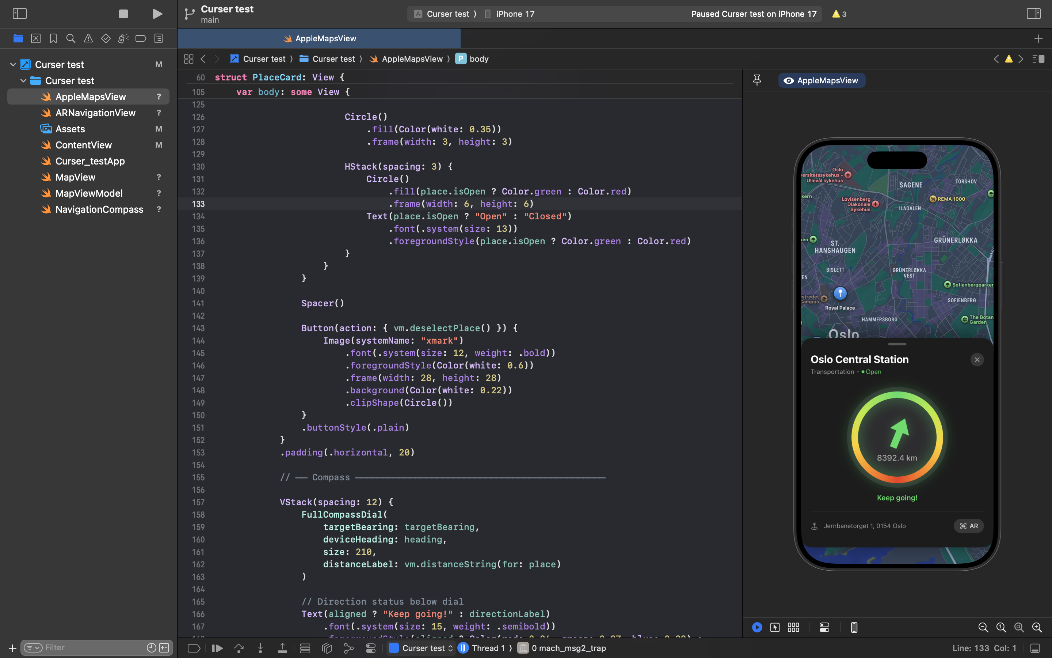
Task: Open the Issue navigator warning icon
Action: pyautogui.click(x=88, y=38)
